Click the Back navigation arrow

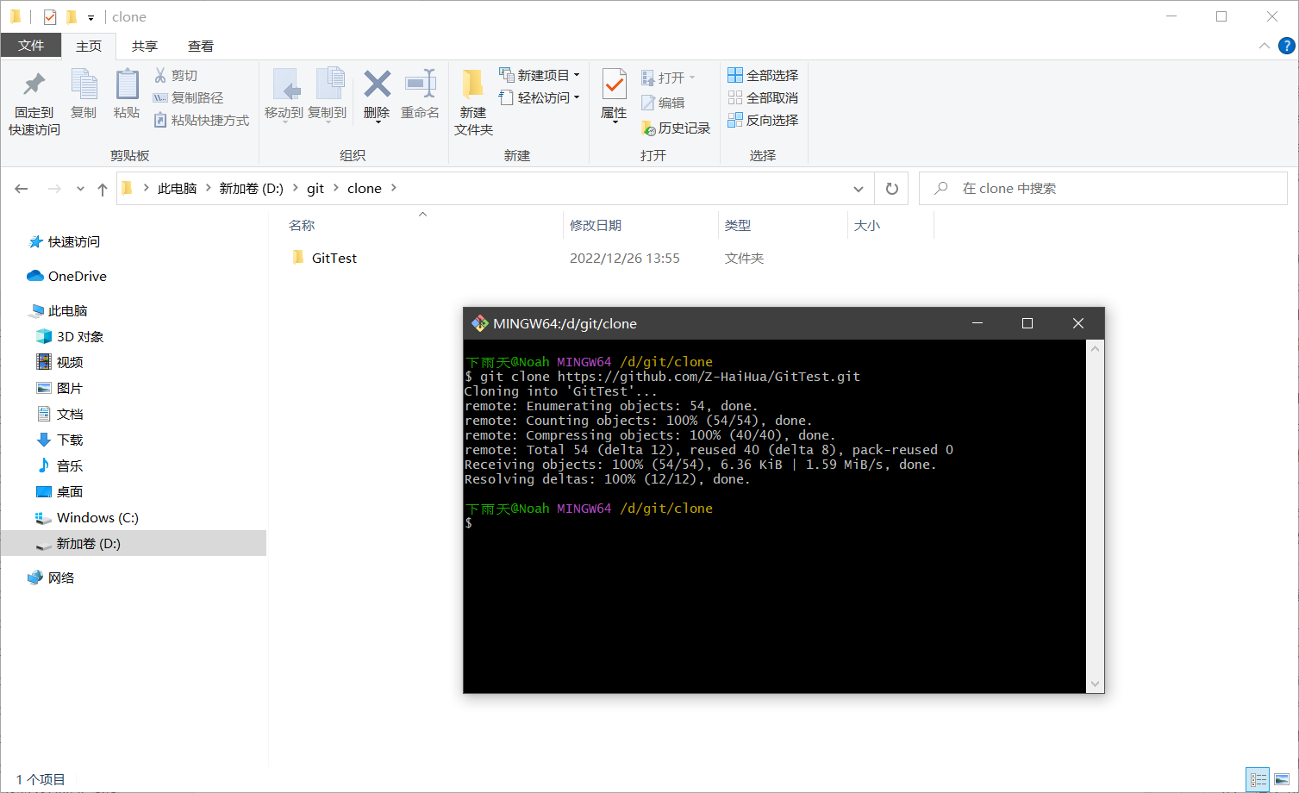coord(22,189)
